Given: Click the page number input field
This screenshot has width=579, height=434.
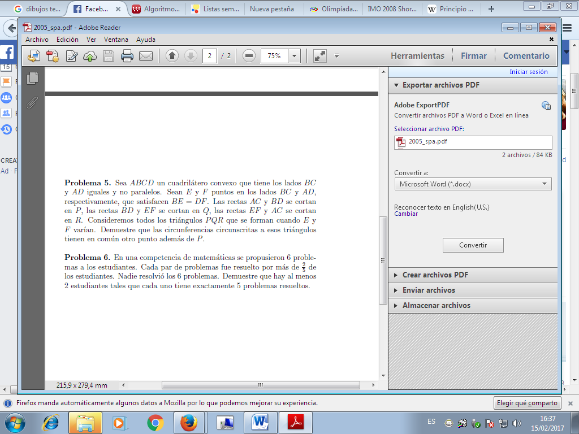Looking at the screenshot, I should click(210, 56).
